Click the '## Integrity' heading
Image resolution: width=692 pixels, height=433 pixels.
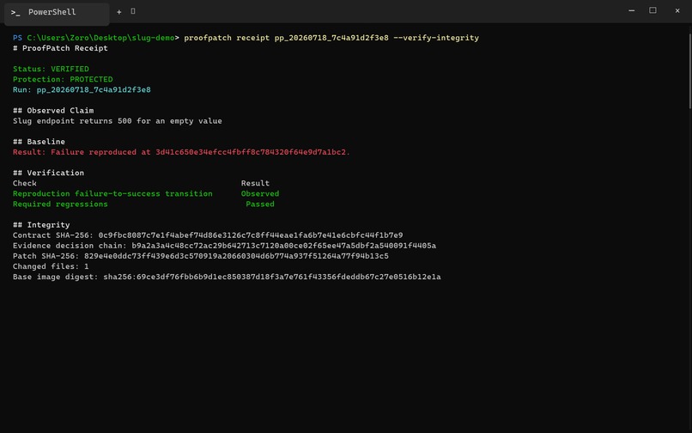click(41, 225)
